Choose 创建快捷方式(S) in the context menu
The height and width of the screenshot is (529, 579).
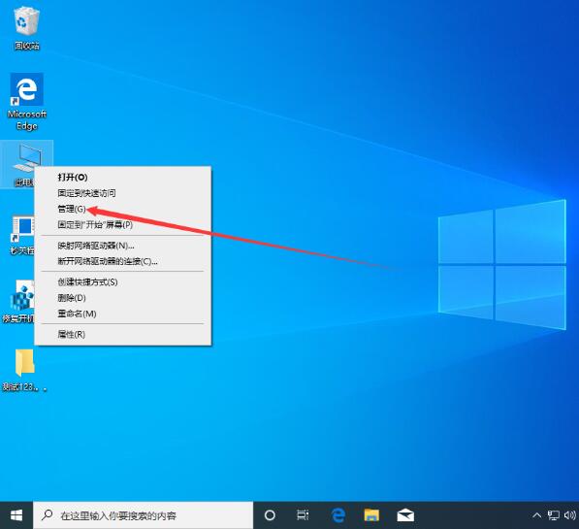[122, 282]
